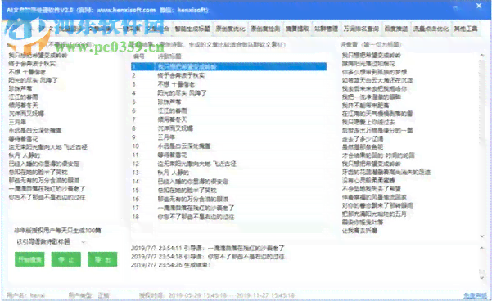Open the 摘要提取 tab
Screen dimensions: 492x301
(297, 29)
